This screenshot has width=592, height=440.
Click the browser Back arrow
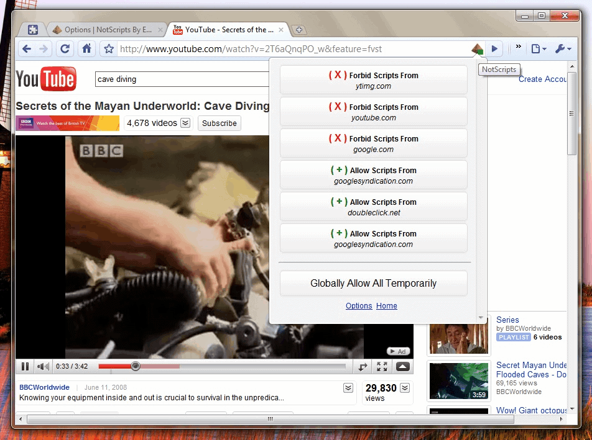pyautogui.click(x=27, y=49)
